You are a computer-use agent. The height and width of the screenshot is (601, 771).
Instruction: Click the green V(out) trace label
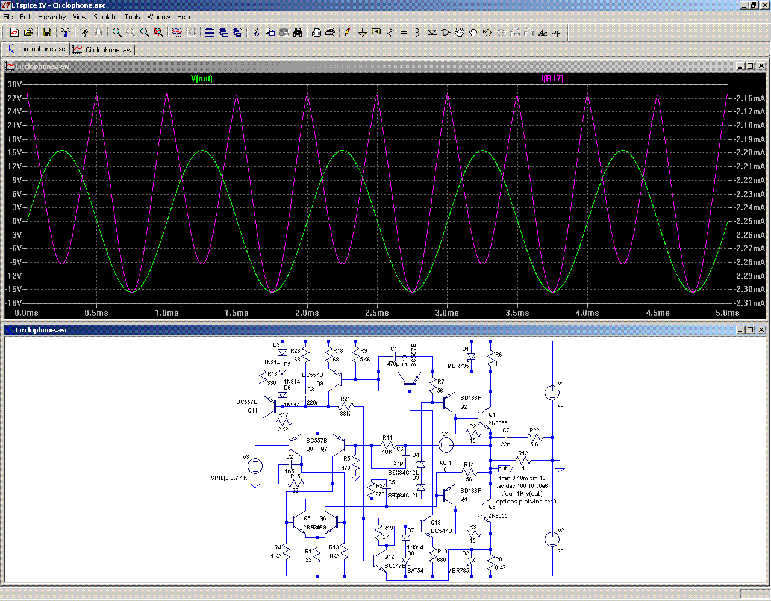tap(202, 79)
